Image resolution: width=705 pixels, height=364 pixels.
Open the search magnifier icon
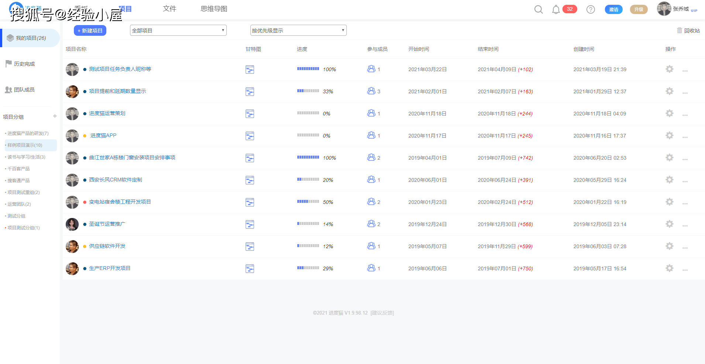point(538,10)
